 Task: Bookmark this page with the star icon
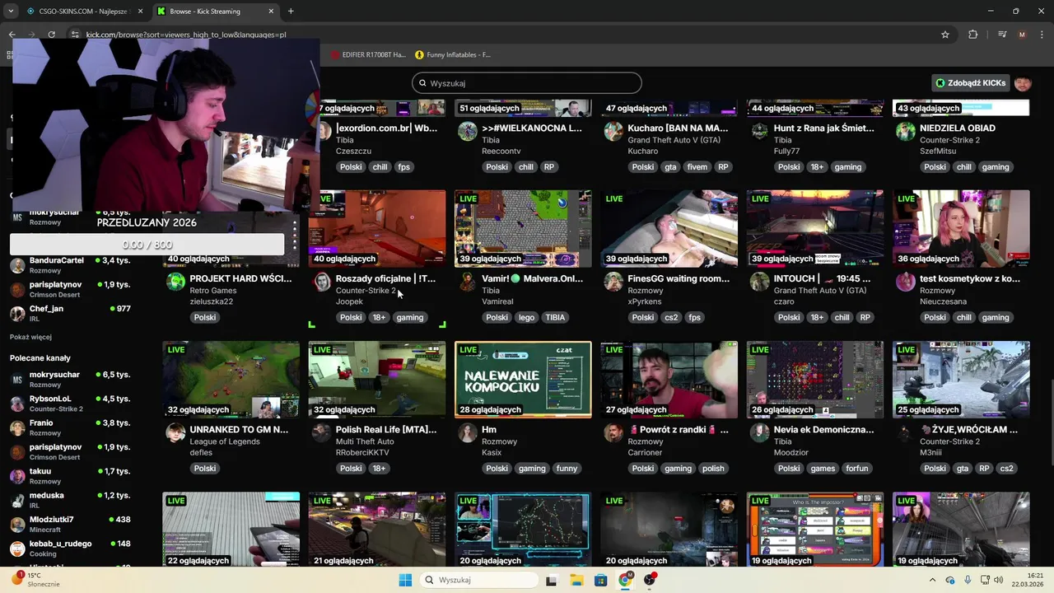pyautogui.click(x=945, y=35)
